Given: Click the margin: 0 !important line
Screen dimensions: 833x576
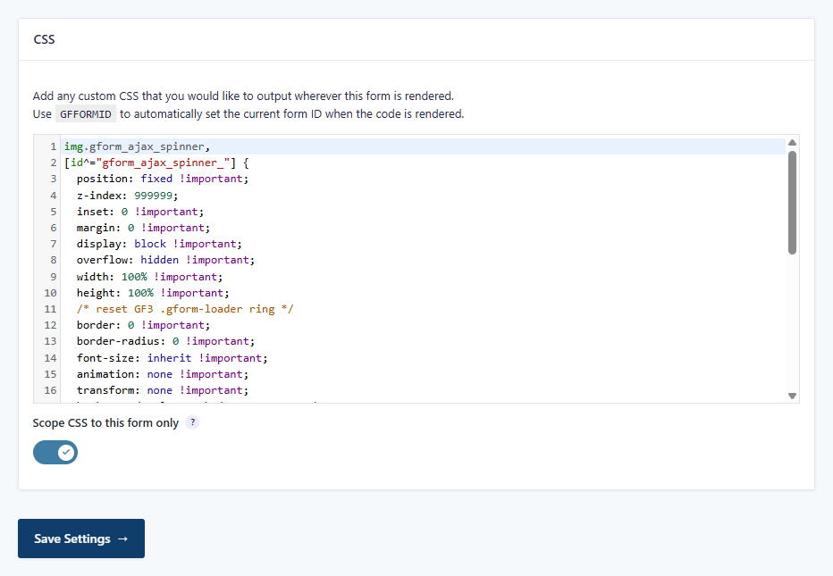Looking at the screenshot, I should [143, 227].
